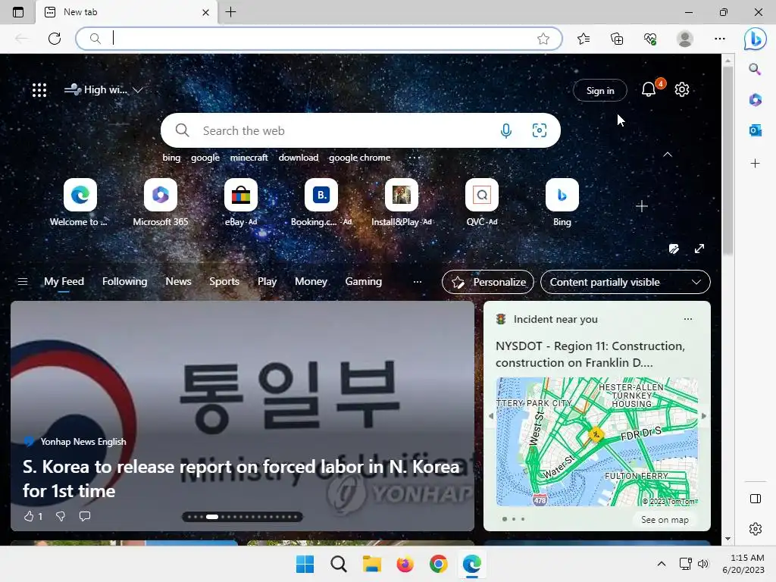Open Welcome to Edge quick link
Viewport: 776px width, 582px height.
tap(80, 195)
